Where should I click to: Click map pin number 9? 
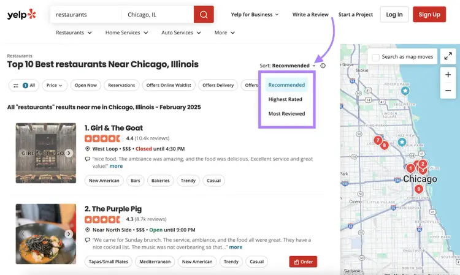coord(419,189)
